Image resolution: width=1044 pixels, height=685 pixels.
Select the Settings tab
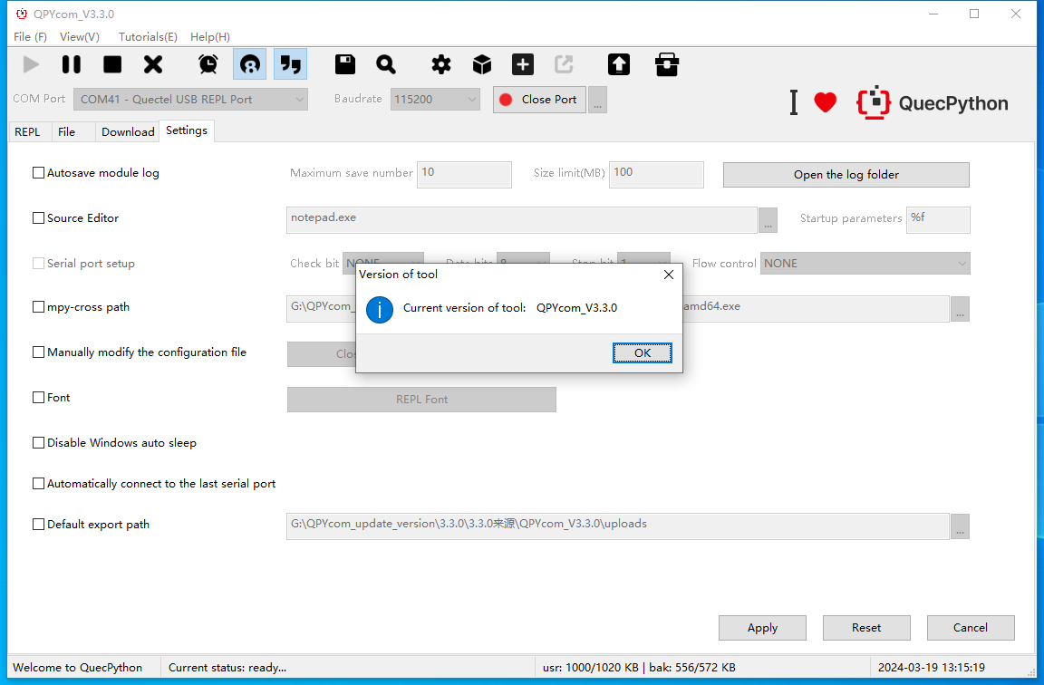point(187,130)
